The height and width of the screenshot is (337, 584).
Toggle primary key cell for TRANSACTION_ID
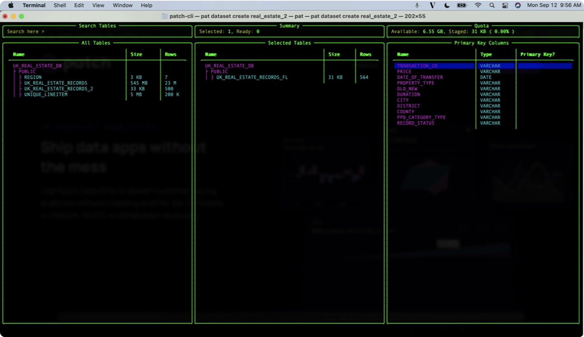click(545, 66)
